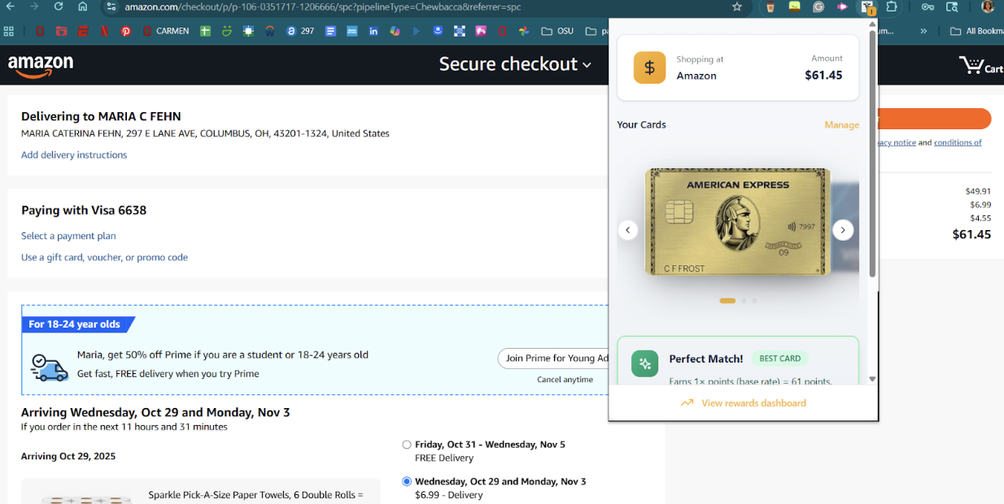Viewport: 1004px width, 504px height.
Task: Click the browser forward arrow
Action: point(34,7)
